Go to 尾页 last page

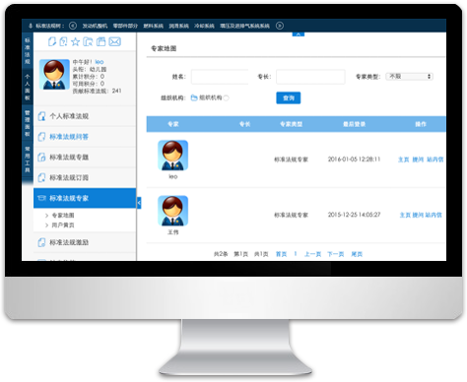(357, 254)
